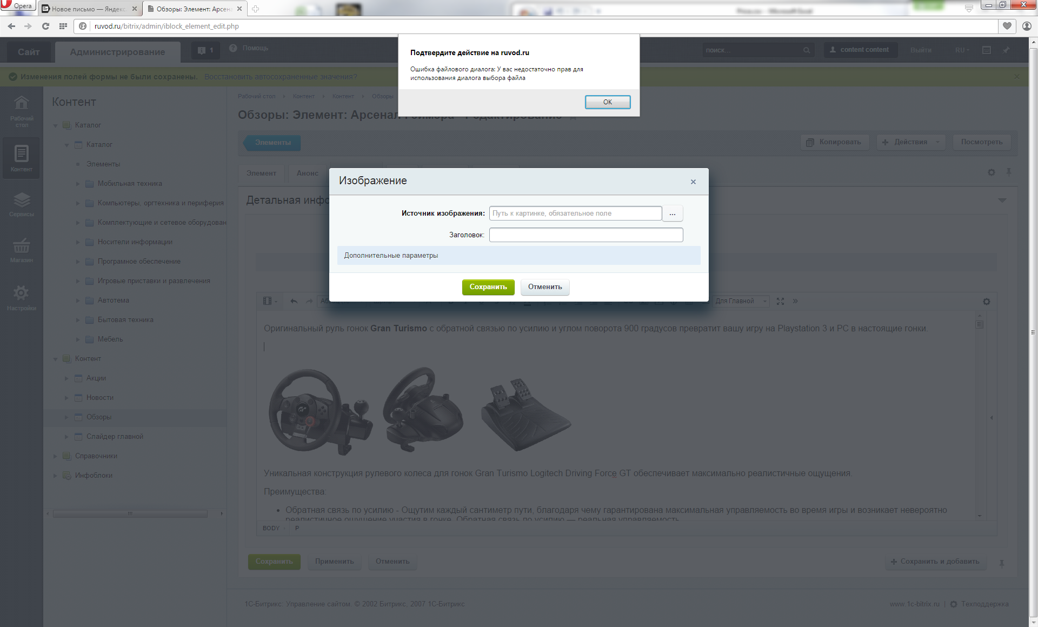Click the green Сохранить button in the dialog
The height and width of the screenshot is (627, 1038).
pyautogui.click(x=488, y=287)
